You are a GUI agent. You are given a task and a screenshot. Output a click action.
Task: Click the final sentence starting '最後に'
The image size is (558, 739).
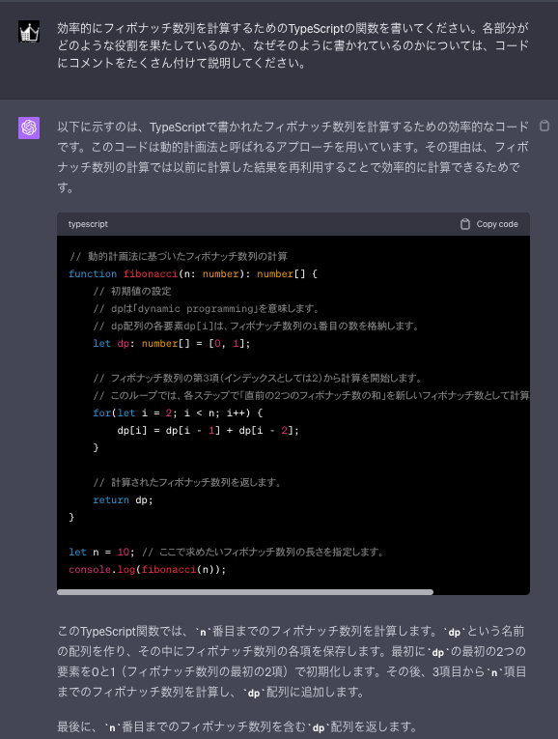pyautogui.click(x=237, y=726)
